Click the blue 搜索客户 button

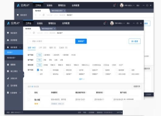pos(81,41)
